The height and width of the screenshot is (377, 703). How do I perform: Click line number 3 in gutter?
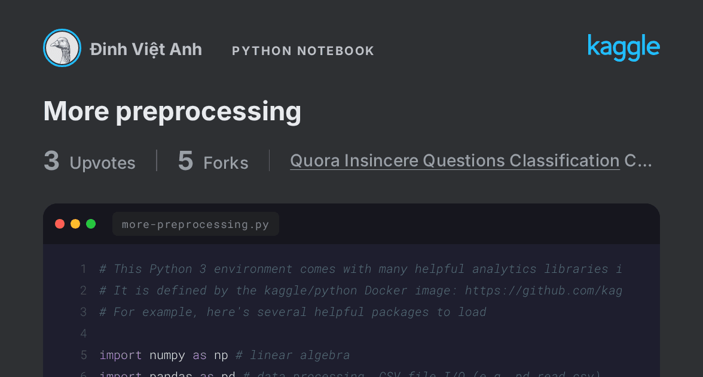coord(84,312)
